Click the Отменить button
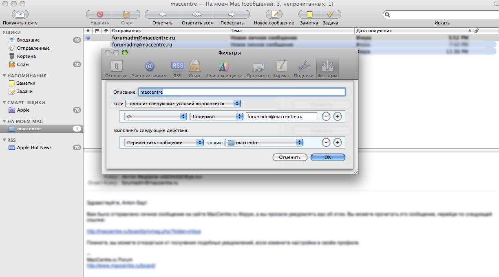Screen dimensions: 499x277 290,157
